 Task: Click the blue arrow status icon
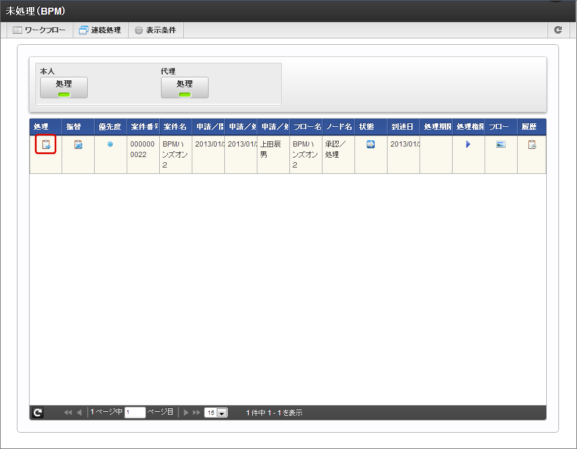pos(371,144)
